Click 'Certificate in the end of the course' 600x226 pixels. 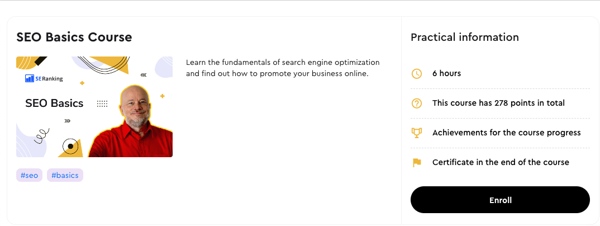[x=501, y=162]
